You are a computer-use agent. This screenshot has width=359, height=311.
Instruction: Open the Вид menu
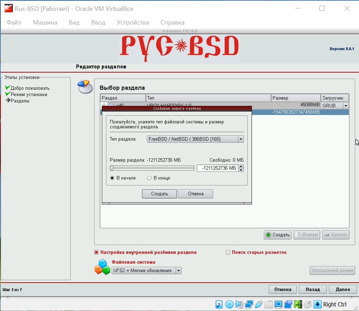(x=74, y=22)
